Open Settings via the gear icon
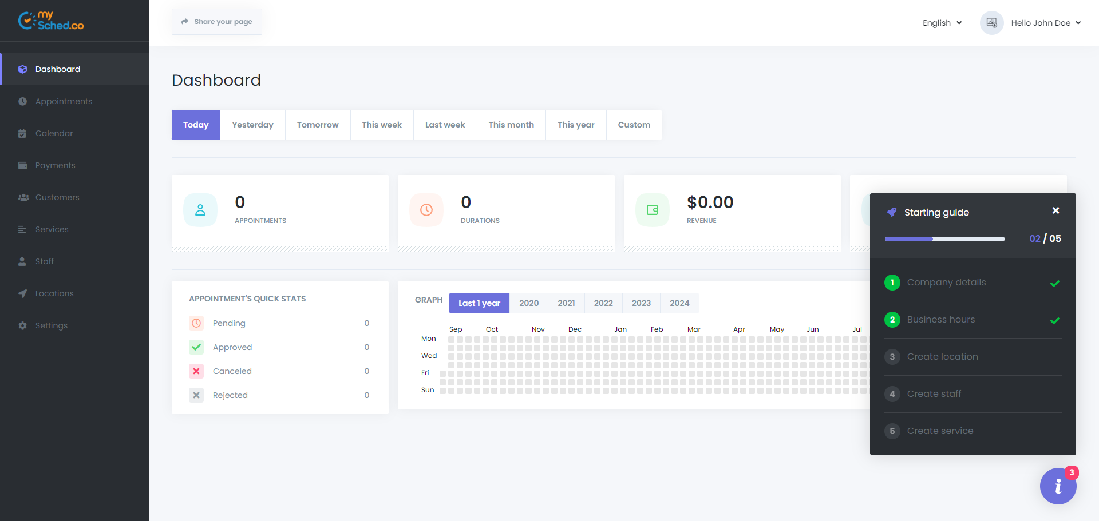 [x=22, y=325]
